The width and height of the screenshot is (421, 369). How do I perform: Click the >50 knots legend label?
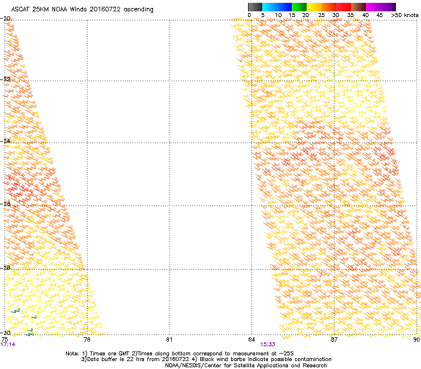coord(405,15)
